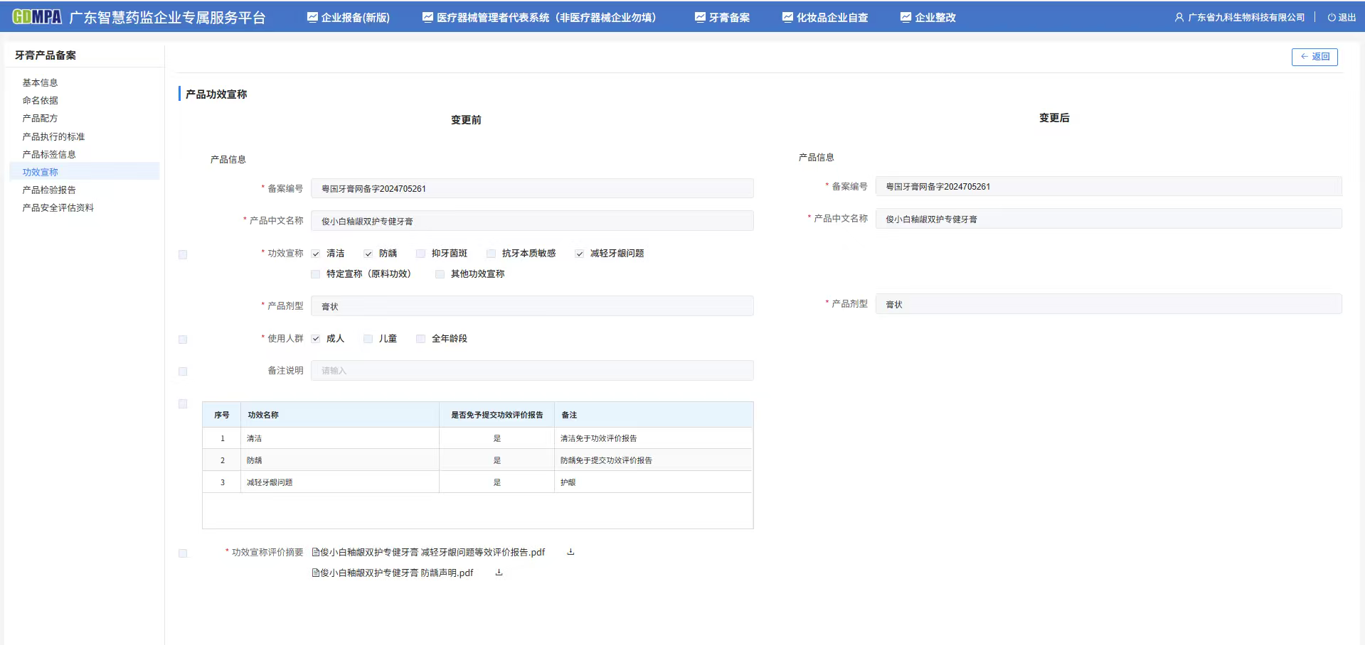
Task: Open the 企业报备(新版) menu
Action: (348, 16)
